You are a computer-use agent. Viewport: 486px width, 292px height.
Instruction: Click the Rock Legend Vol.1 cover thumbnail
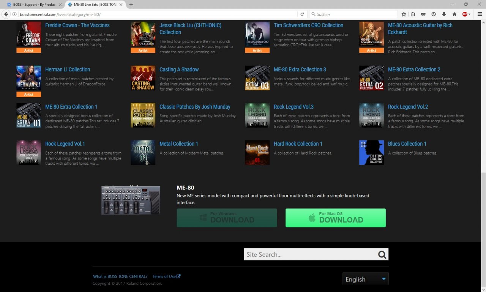(x=28, y=152)
